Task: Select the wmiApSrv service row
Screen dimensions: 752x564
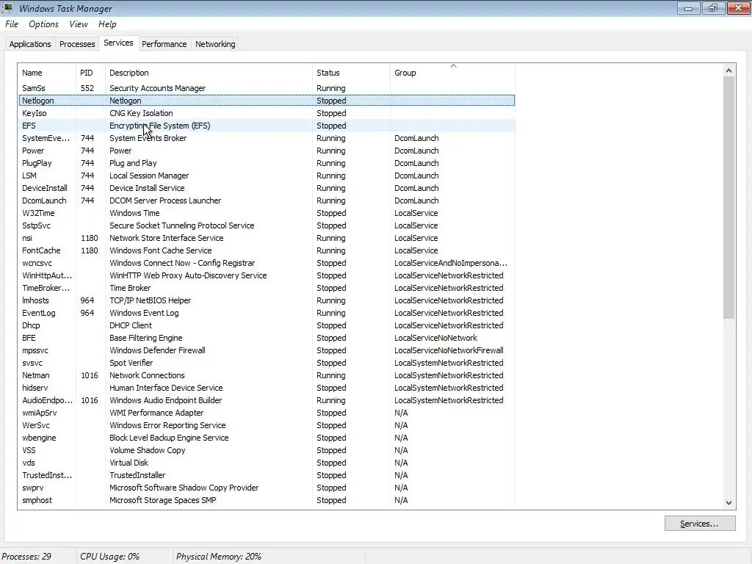Action: [267, 413]
